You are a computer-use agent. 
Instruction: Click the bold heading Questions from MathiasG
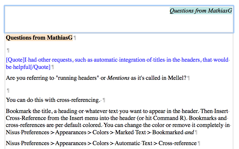coord(39,38)
